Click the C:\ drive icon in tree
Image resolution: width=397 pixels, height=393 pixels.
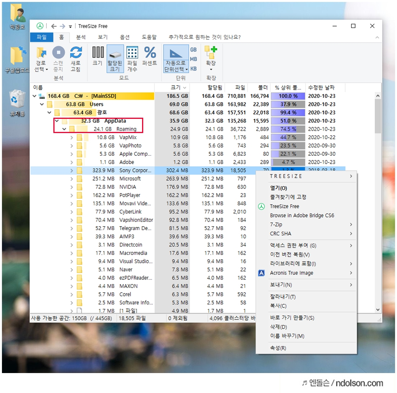41,96
